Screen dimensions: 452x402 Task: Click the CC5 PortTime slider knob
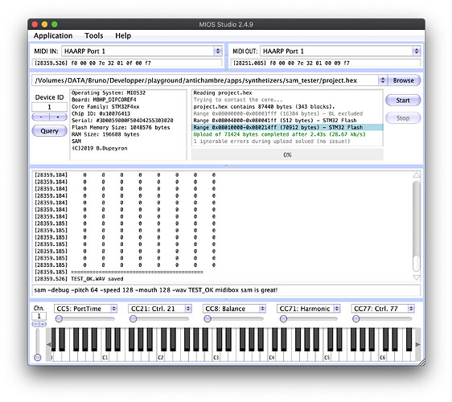coord(59,319)
